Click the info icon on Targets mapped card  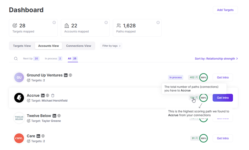[54, 23]
